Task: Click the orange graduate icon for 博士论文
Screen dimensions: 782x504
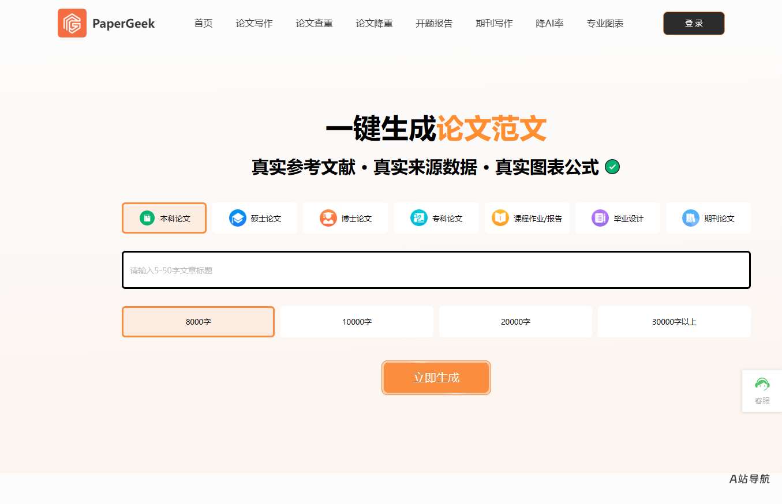Action: coord(328,218)
